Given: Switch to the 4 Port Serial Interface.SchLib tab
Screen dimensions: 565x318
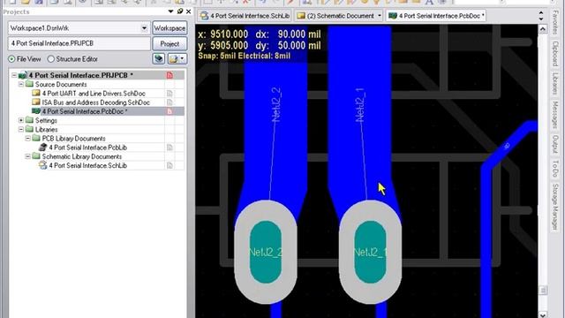Looking at the screenshot, I should click(x=245, y=16).
